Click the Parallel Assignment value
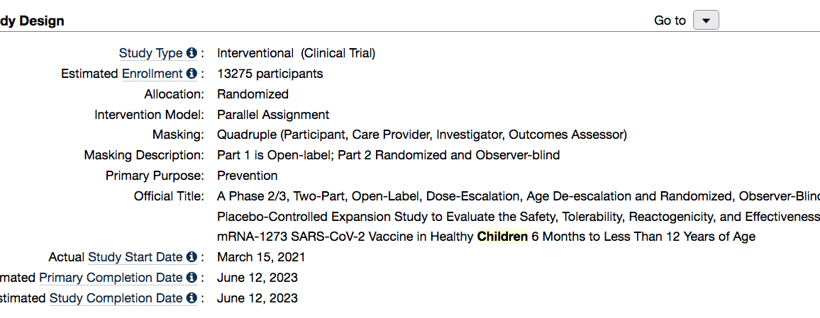The height and width of the screenshot is (318, 820). click(x=273, y=115)
